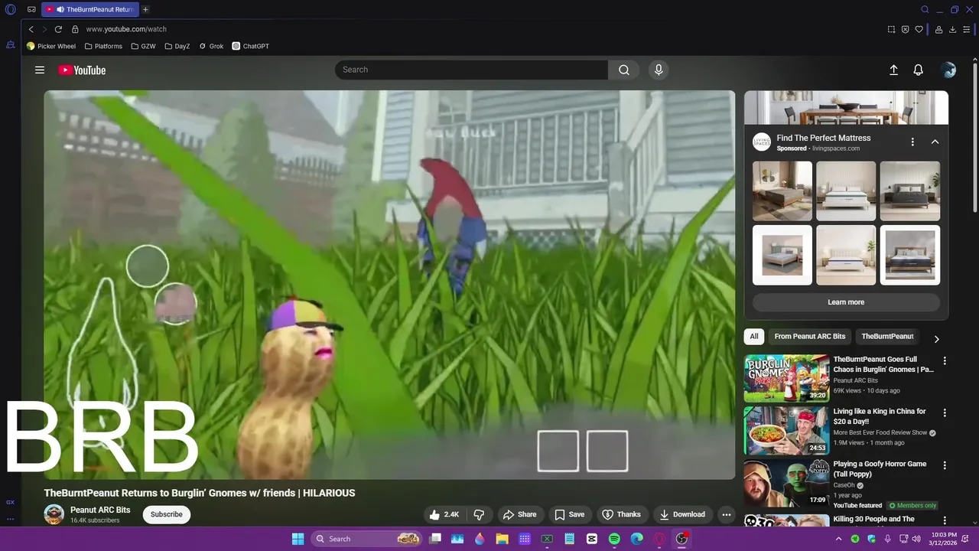View site security lock info
Image resolution: width=979 pixels, height=551 pixels.
tap(75, 29)
